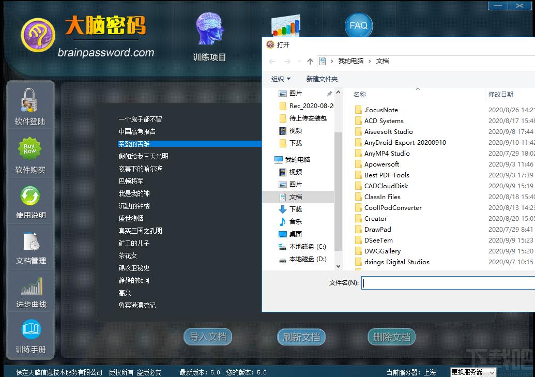
Task: Expand the root breadcrumb chevron
Action: 332,61
